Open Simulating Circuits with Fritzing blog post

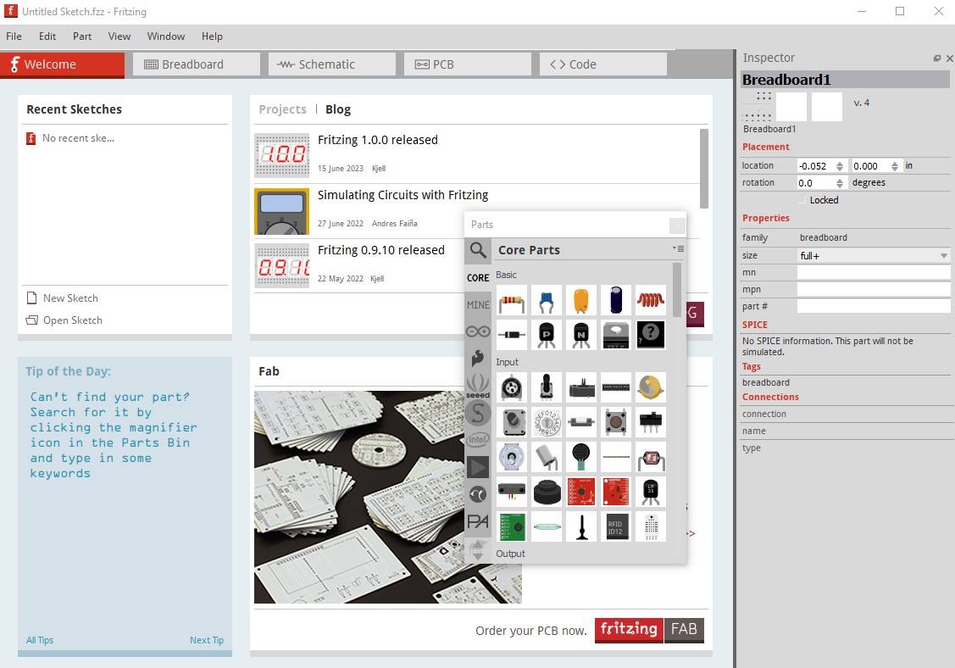403,195
